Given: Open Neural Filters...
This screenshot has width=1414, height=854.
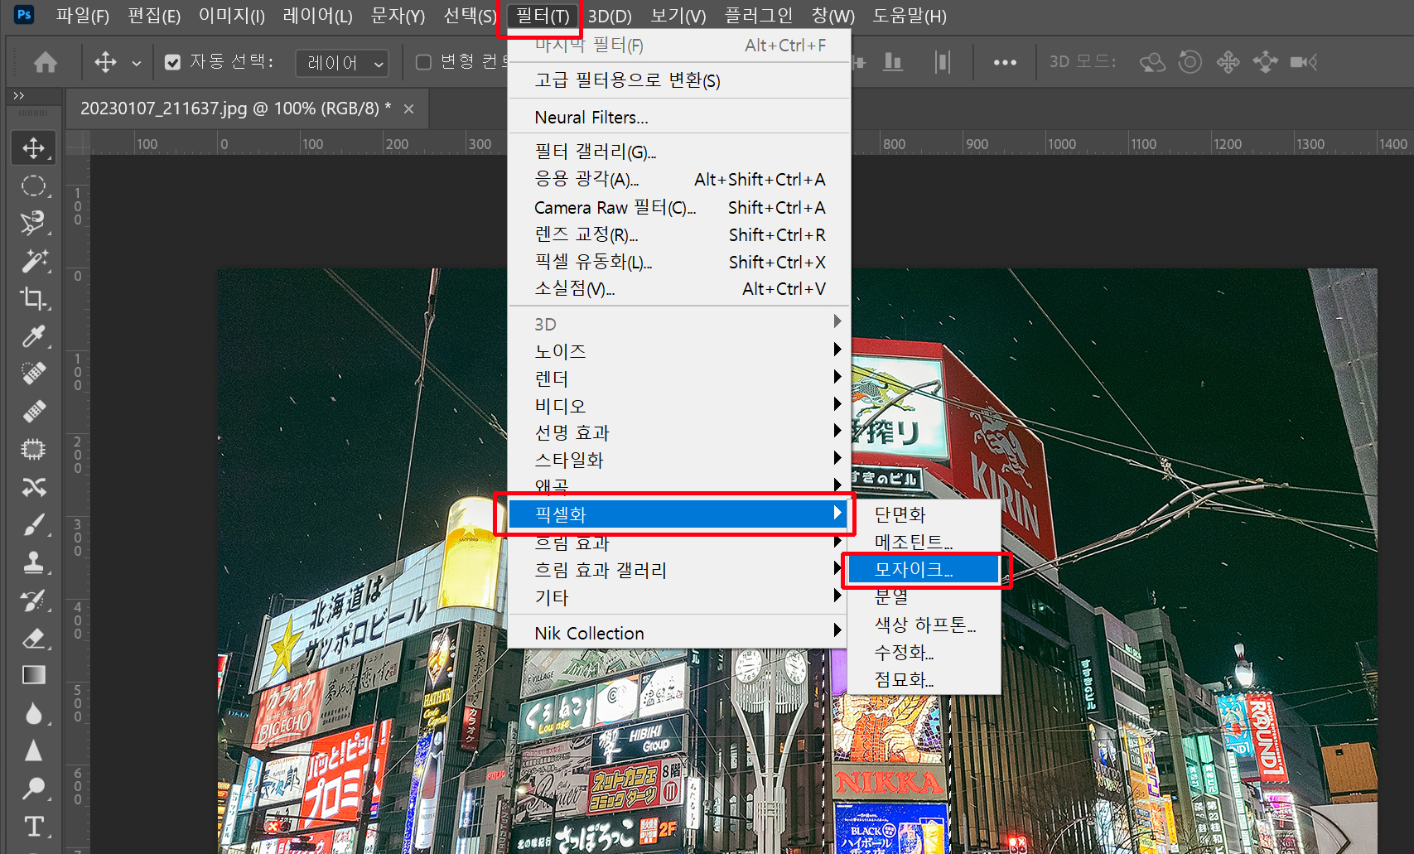Looking at the screenshot, I should [679, 117].
